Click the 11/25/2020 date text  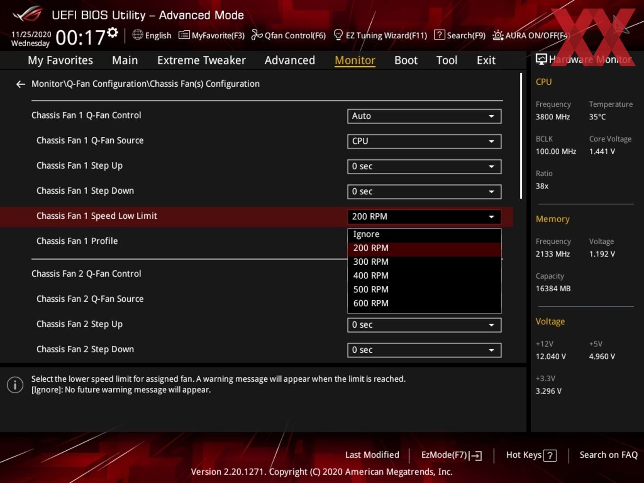(x=31, y=35)
